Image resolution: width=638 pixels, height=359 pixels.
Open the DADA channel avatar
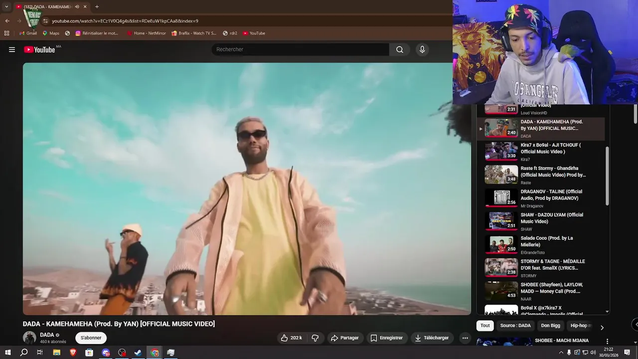(29, 338)
